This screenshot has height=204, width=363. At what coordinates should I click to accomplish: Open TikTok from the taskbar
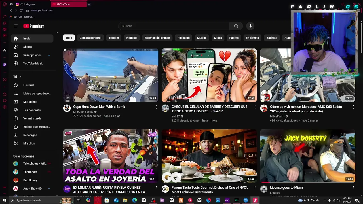click(255, 200)
